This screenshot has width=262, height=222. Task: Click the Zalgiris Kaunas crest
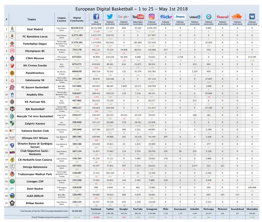tap(12, 123)
